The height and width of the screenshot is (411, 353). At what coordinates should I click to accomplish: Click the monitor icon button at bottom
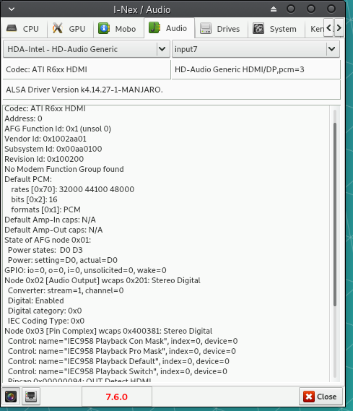[x=31, y=397]
